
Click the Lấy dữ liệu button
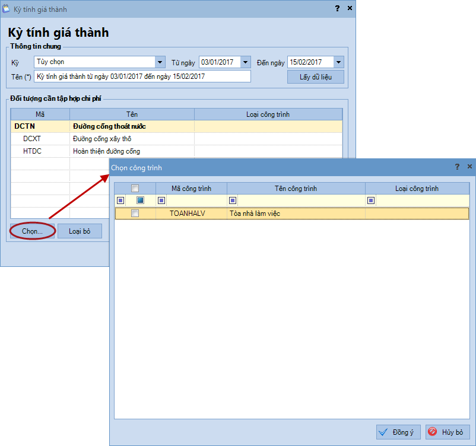(315, 78)
